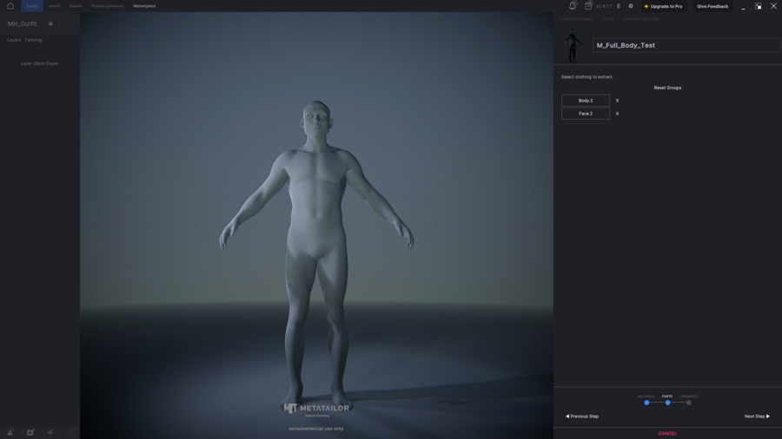The width and height of the screenshot is (782, 439).
Task: Click Upgrade to Pro
Action: [663, 6]
